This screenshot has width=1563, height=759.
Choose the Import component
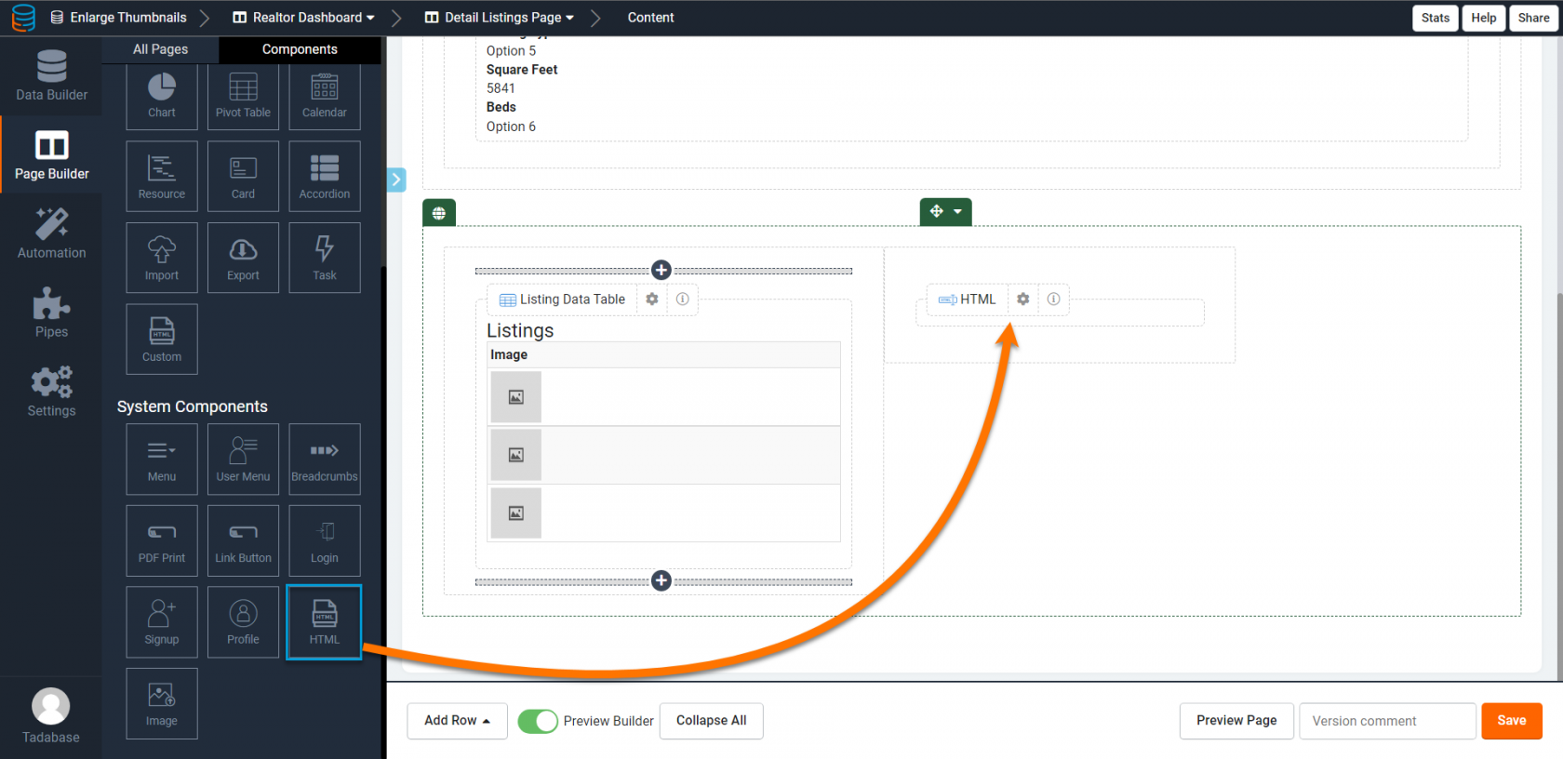click(162, 258)
